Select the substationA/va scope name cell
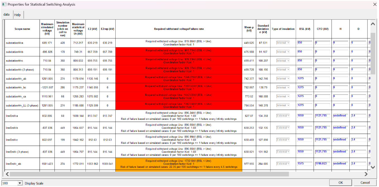The image size is (379, 187). (x=22, y=43)
